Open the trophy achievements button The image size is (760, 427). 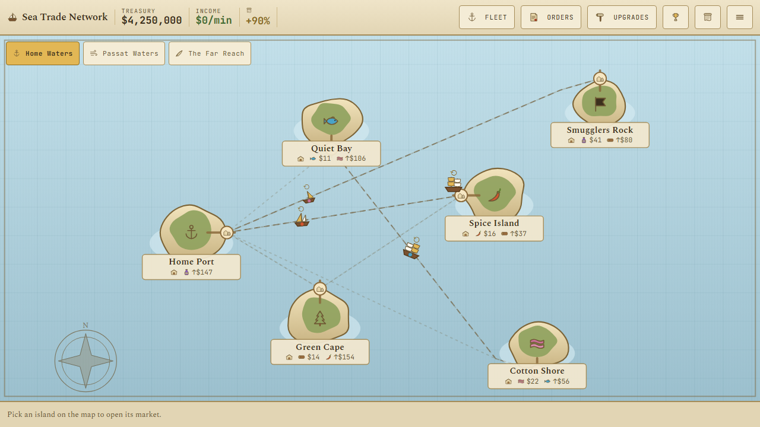676,17
